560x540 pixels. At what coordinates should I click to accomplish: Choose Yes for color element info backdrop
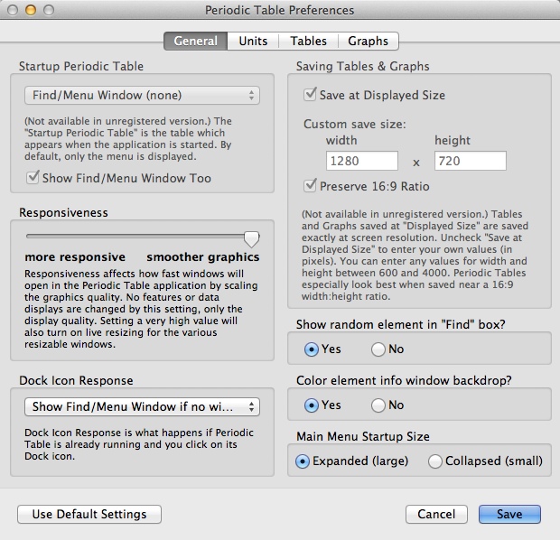312,405
